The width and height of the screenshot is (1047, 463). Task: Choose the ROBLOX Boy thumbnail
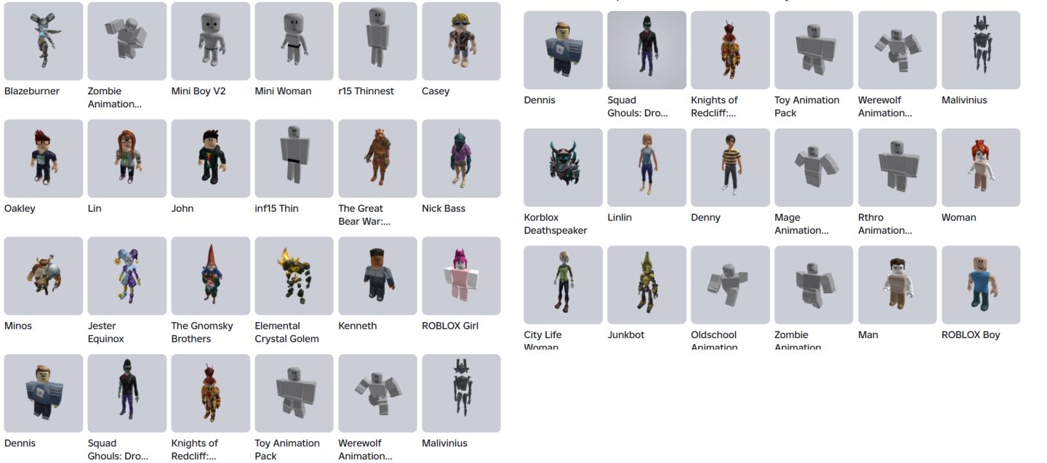pyautogui.click(x=982, y=285)
